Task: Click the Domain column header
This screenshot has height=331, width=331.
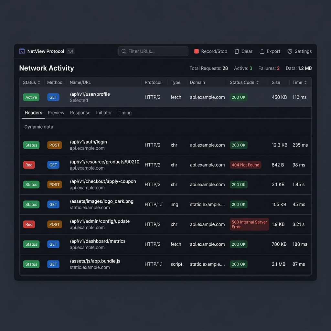Action: 198,82
